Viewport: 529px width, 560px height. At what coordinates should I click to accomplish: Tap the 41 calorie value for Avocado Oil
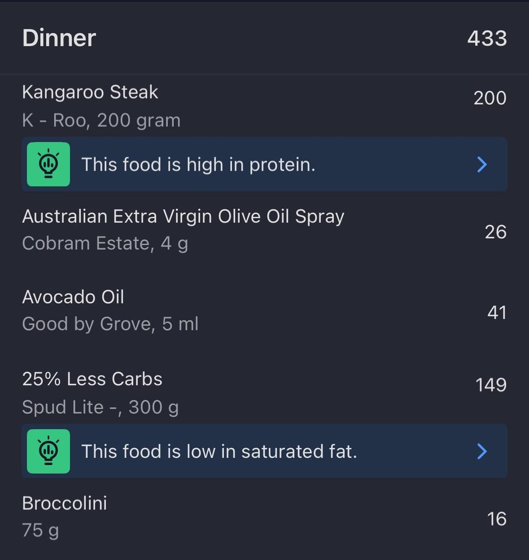pyautogui.click(x=497, y=313)
